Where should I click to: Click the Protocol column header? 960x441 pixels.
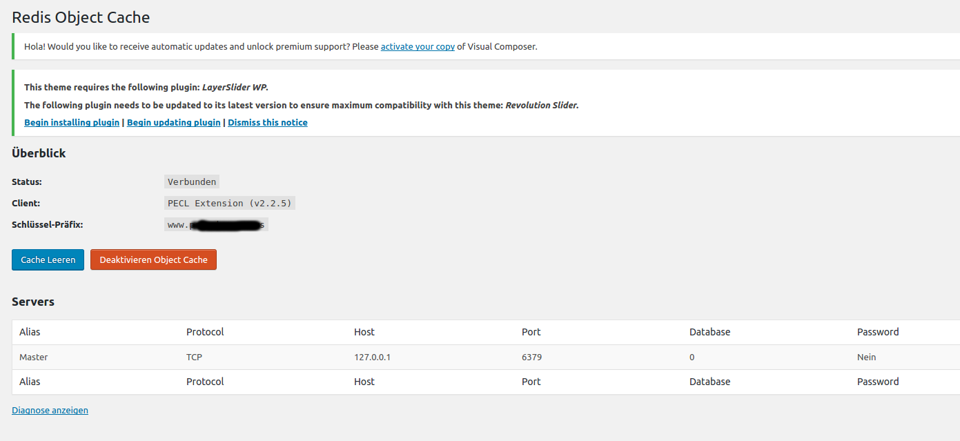coord(205,332)
